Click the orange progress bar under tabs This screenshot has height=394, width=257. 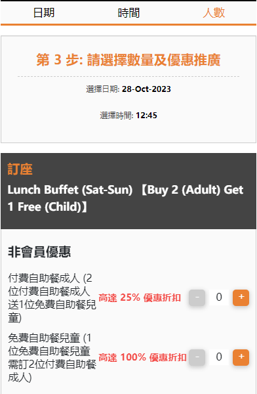(128, 25)
